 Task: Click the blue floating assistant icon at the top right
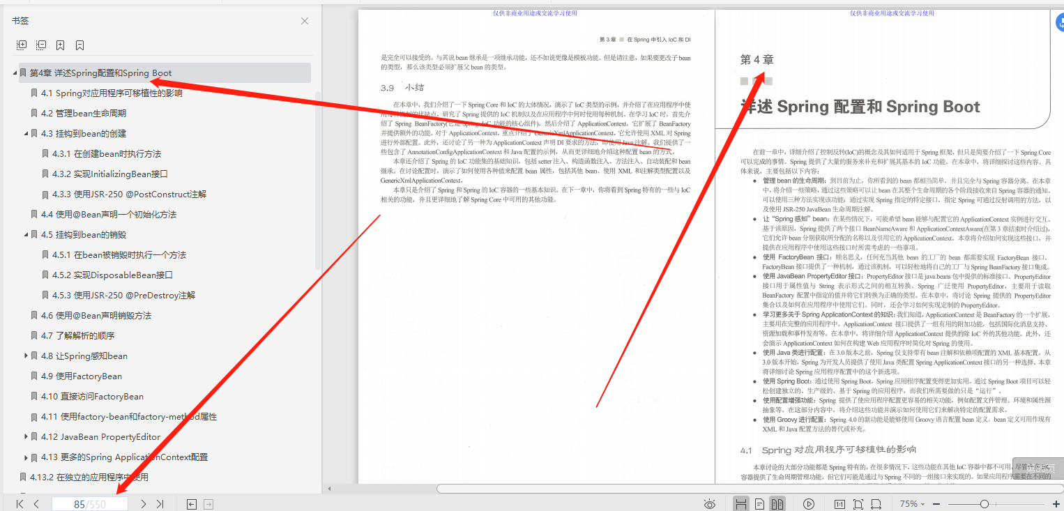1059,22
